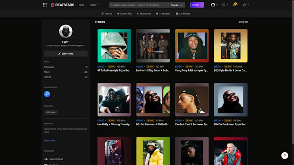
Task: Expand the Learn dropdown menu
Action: [x=94, y=5]
